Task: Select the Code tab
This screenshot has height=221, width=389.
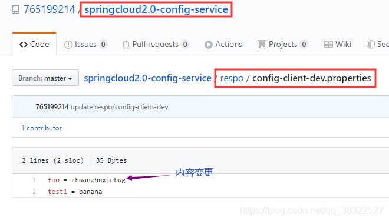Action: pos(34,44)
